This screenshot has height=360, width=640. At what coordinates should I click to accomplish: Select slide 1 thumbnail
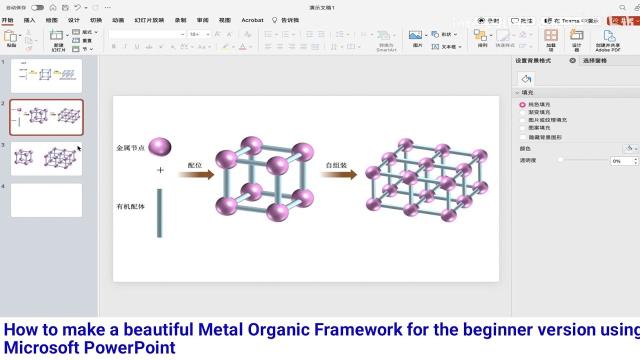pyautogui.click(x=46, y=75)
